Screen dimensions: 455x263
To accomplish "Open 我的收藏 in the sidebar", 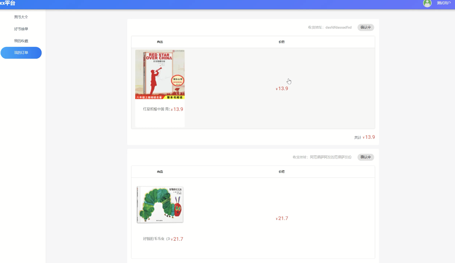I will 21,41.
